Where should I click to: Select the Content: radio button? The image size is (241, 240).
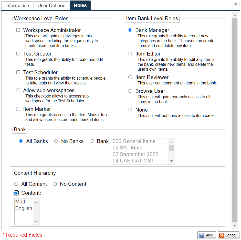[16, 193]
